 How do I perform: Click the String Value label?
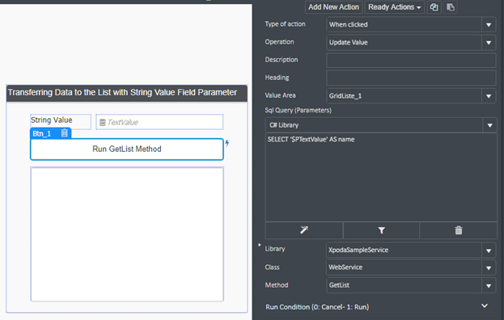(x=52, y=120)
